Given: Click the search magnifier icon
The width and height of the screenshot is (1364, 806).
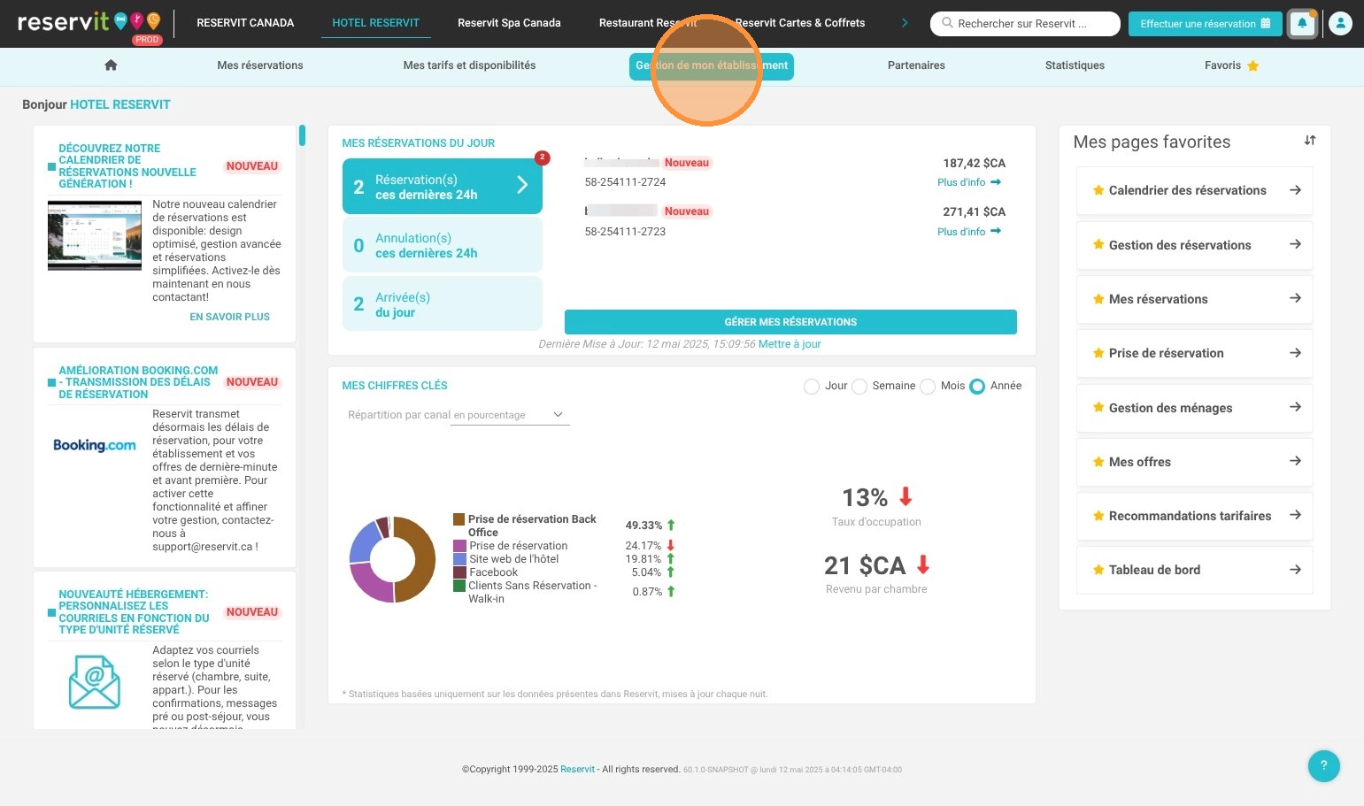Looking at the screenshot, I should 947,23.
